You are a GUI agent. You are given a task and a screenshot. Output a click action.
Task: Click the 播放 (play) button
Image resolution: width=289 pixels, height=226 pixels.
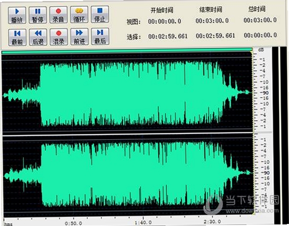click(17, 15)
